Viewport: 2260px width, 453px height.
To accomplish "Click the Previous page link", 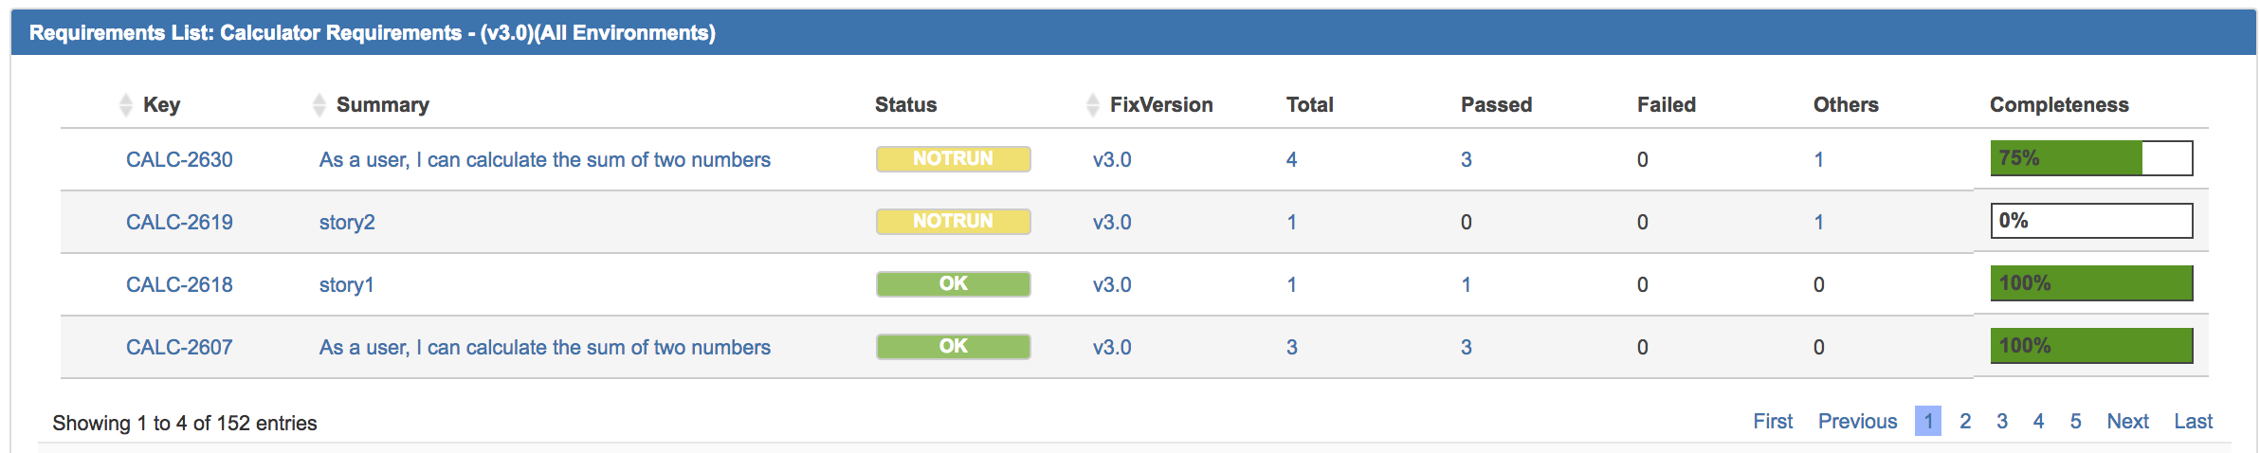I will [1857, 421].
